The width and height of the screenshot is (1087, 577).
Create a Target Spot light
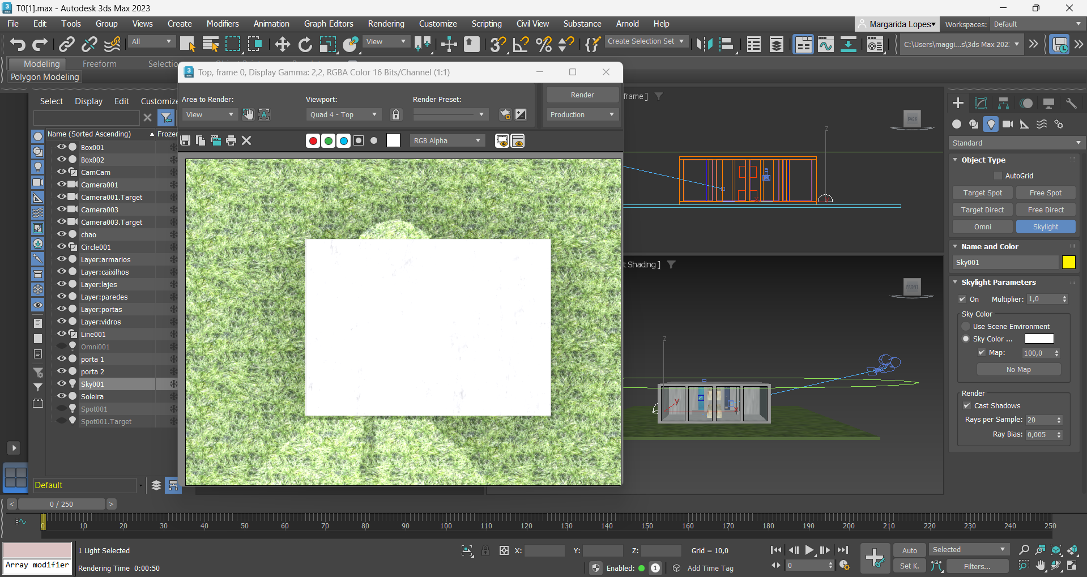[982, 193]
